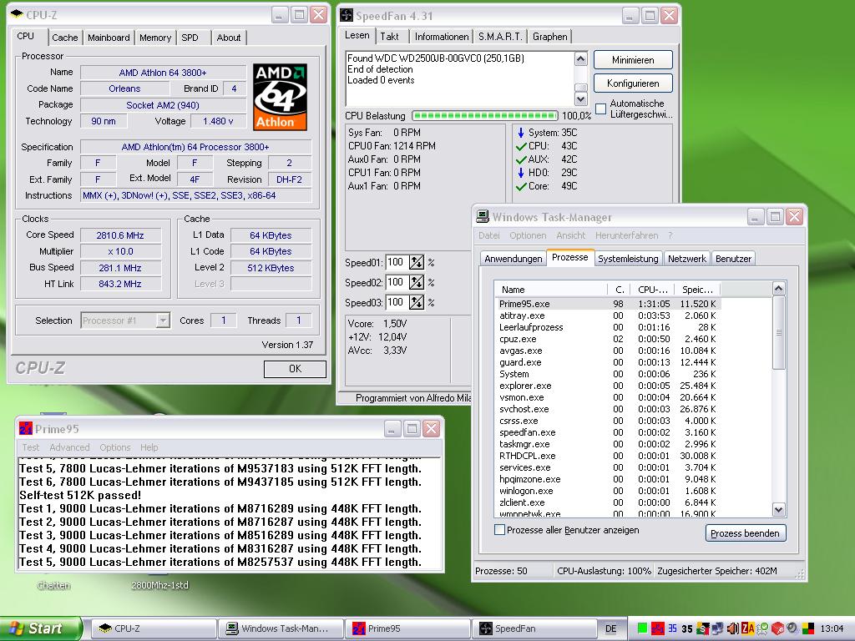This screenshot has height=641, width=855.
Task: Open the volume speaker tray icon
Action: click(x=733, y=628)
